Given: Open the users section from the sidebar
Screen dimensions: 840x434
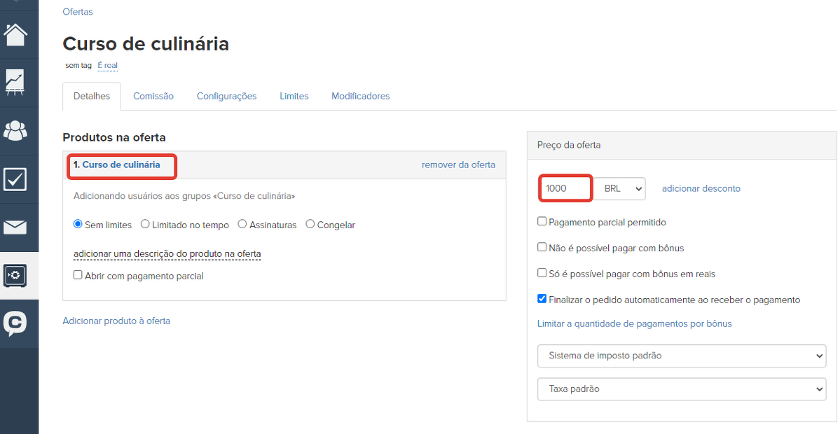Looking at the screenshot, I should [x=18, y=130].
